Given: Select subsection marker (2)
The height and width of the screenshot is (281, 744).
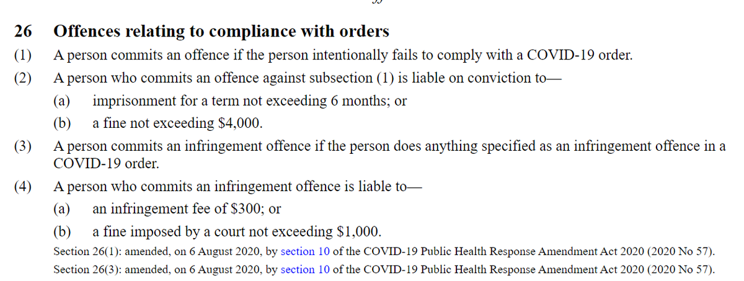Looking at the screenshot, I should pyautogui.click(x=24, y=79).
